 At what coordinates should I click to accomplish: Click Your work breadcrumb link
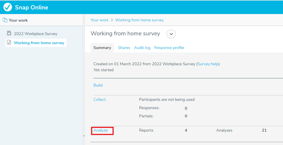[x=99, y=20]
